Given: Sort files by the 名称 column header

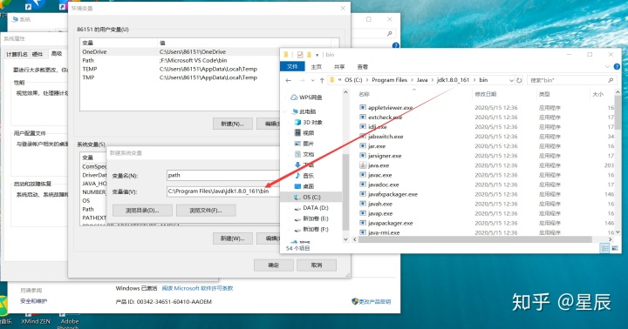Looking at the screenshot, I should click(x=364, y=94).
